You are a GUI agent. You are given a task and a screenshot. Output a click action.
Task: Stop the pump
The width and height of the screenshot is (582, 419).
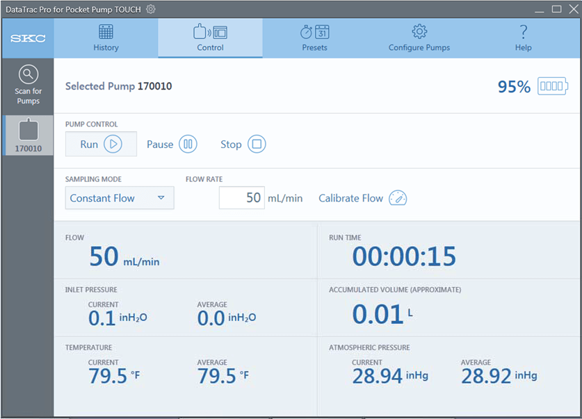pos(243,144)
